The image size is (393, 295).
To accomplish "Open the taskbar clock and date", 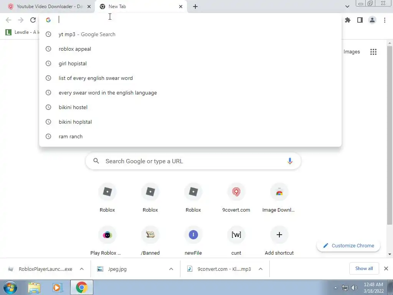I will click(373, 288).
